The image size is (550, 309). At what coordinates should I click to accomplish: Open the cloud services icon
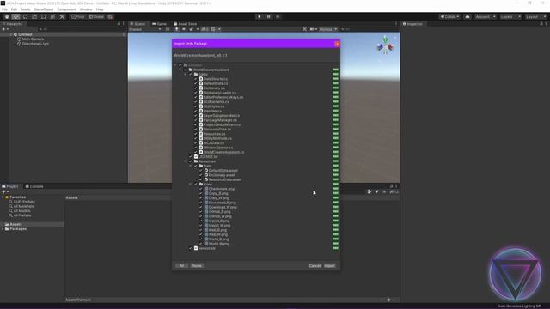(467, 17)
